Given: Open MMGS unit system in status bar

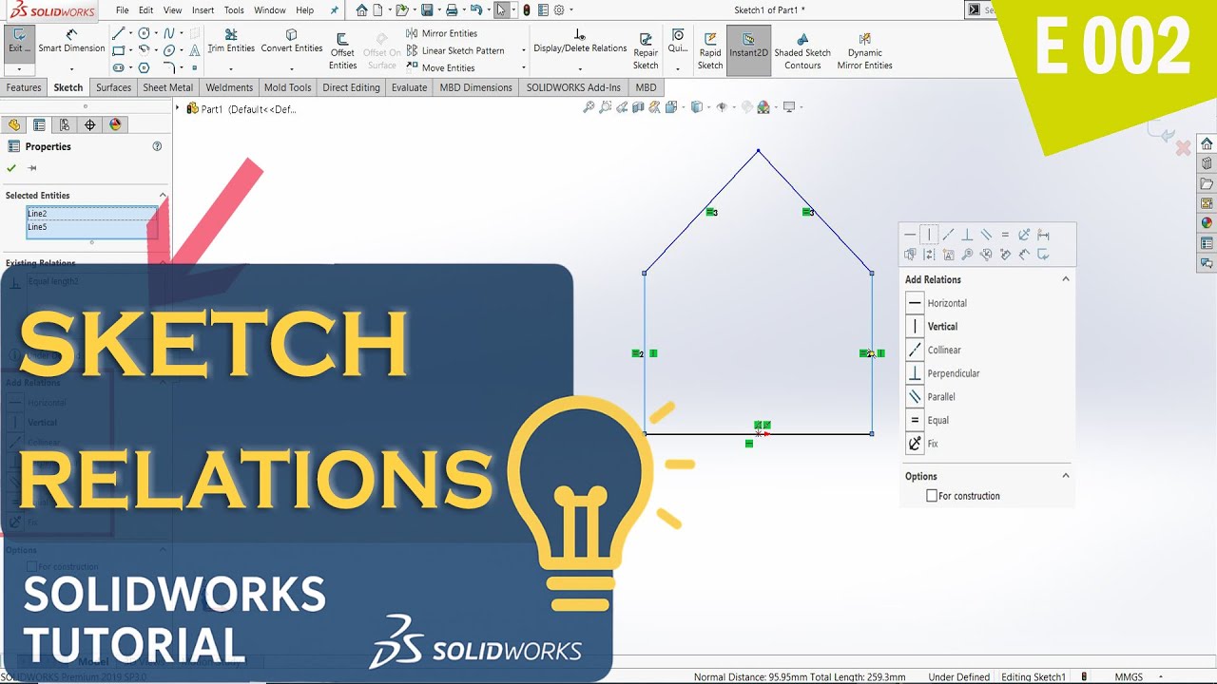Looking at the screenshot, I should [x=1129, y=677].
